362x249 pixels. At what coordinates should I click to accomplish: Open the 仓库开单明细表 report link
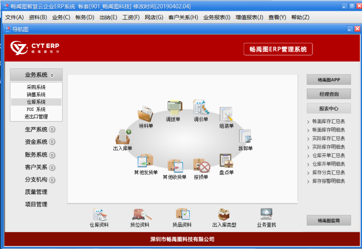click(x=329, y=164)
